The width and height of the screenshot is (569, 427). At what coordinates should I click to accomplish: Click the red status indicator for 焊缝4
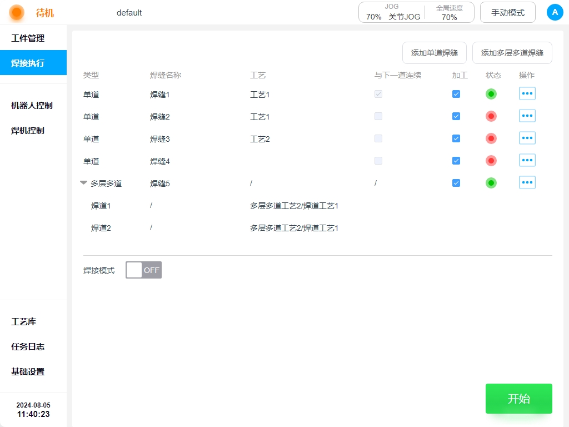coord(491,161)
